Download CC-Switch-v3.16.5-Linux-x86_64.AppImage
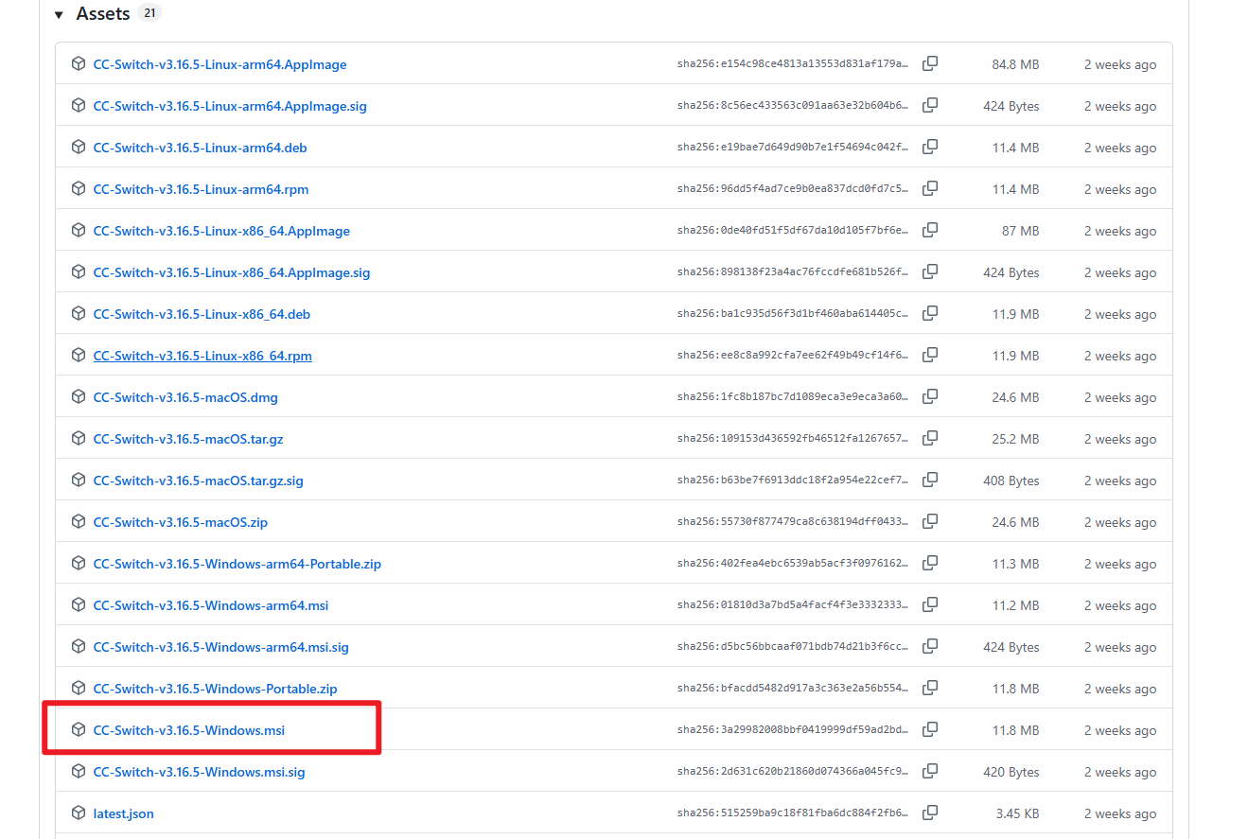Image resolution: width=1248 pixels, height=839 pixels. coord(221,231)
